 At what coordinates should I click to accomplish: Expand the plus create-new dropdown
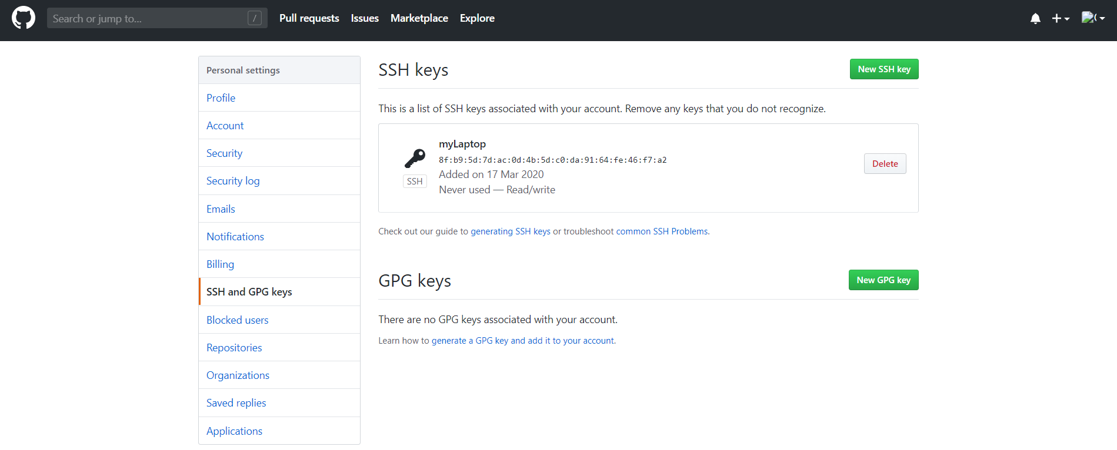pos(1061,19)
